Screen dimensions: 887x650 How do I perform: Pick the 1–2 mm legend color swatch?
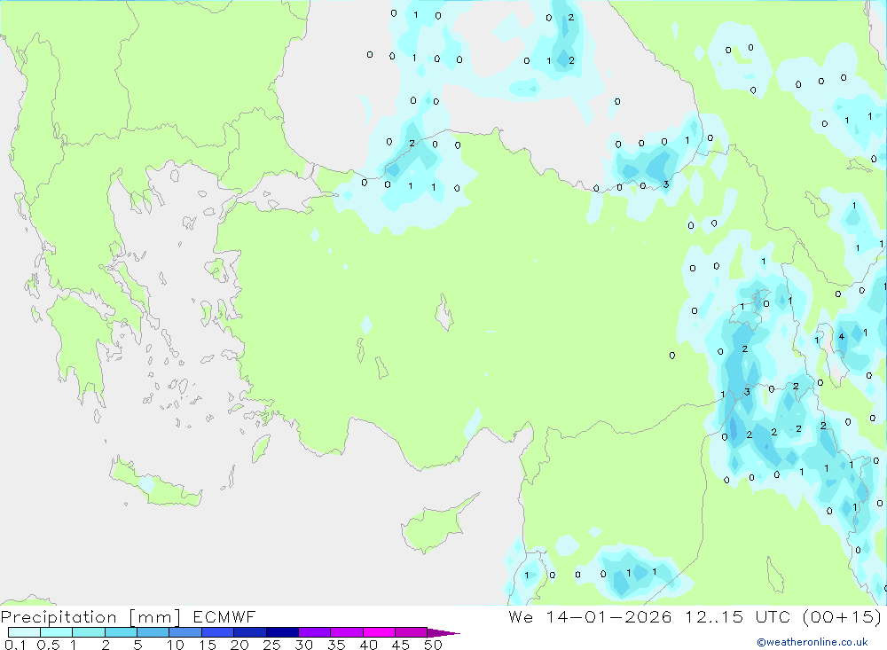89,632
